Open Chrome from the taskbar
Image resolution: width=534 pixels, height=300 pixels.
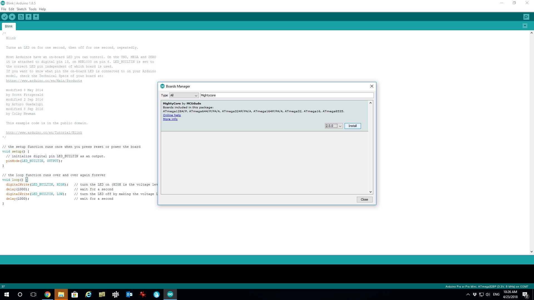tap(48, 294)
